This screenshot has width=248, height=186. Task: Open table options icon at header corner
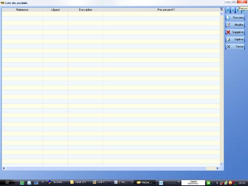pos(221,10)
